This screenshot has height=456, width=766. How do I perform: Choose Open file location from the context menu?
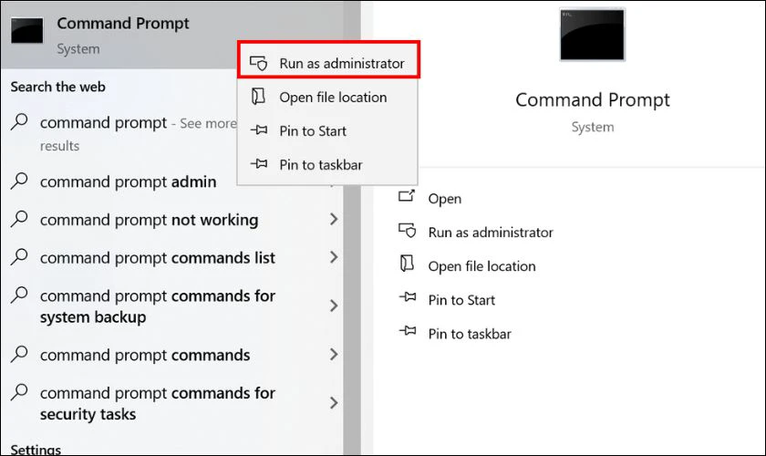pos(333,98)
